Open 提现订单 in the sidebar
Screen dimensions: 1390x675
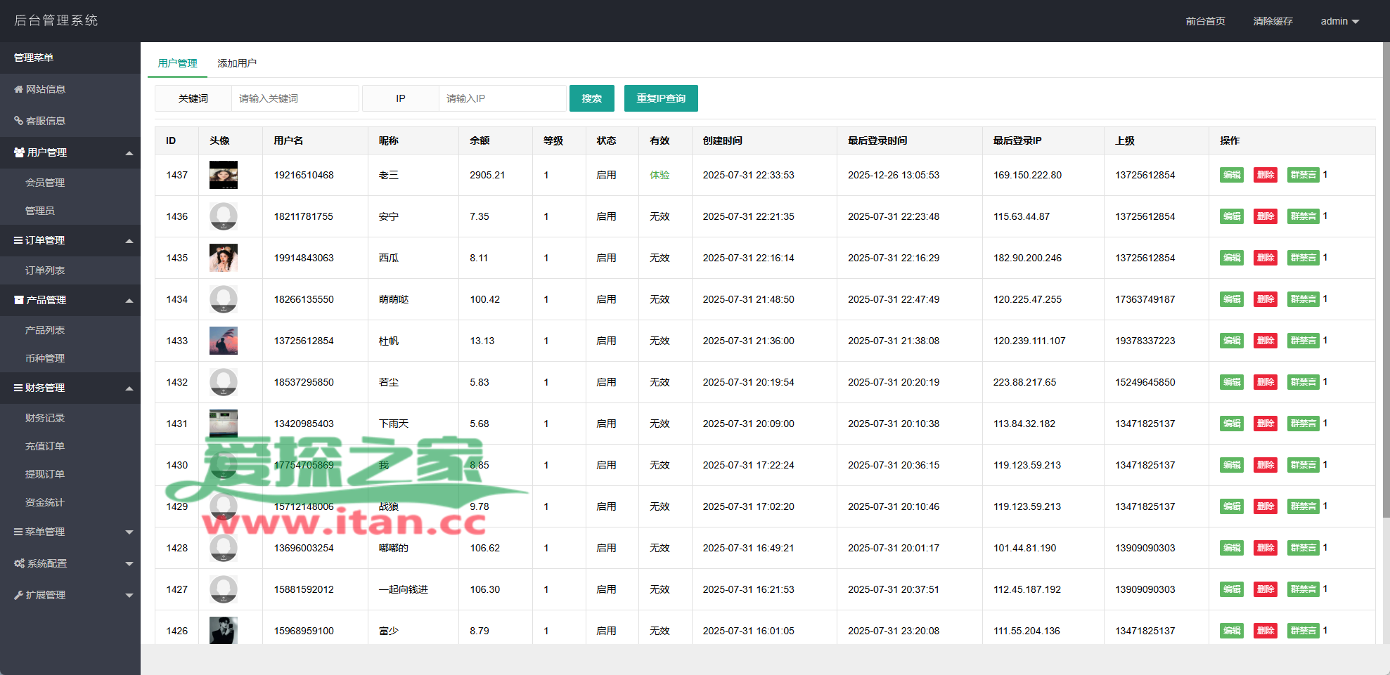45,474
